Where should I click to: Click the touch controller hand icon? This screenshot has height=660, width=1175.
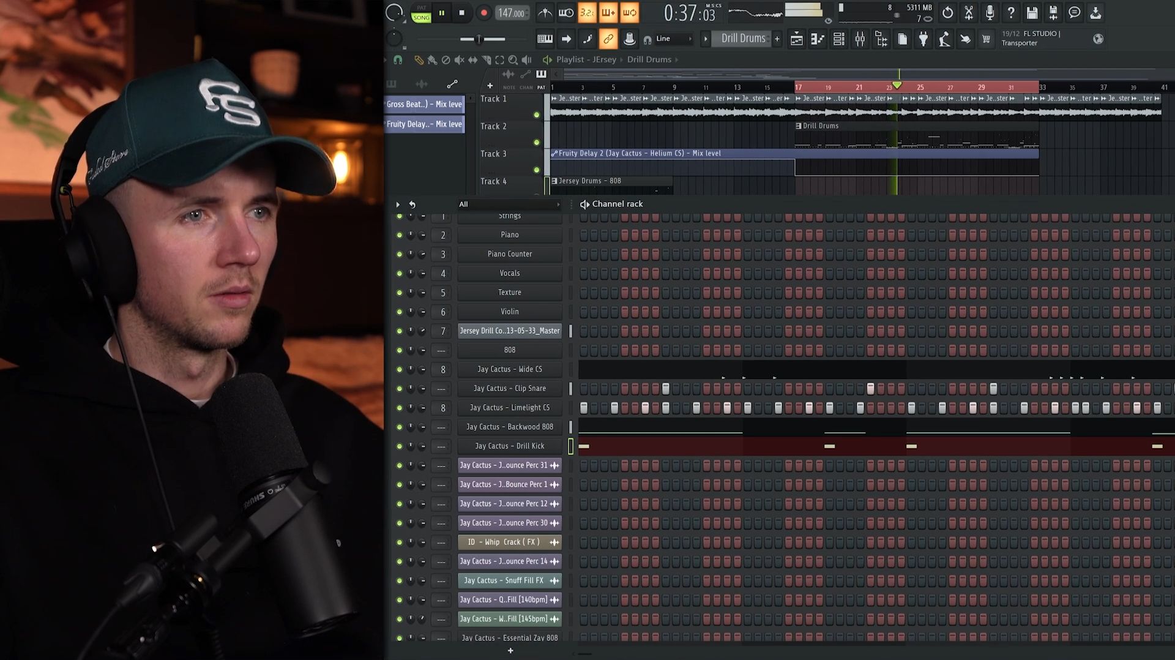(965, 39)
